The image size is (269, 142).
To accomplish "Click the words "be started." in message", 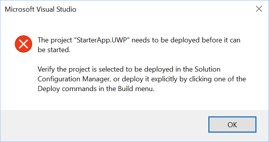I will (x=54, y=50).
